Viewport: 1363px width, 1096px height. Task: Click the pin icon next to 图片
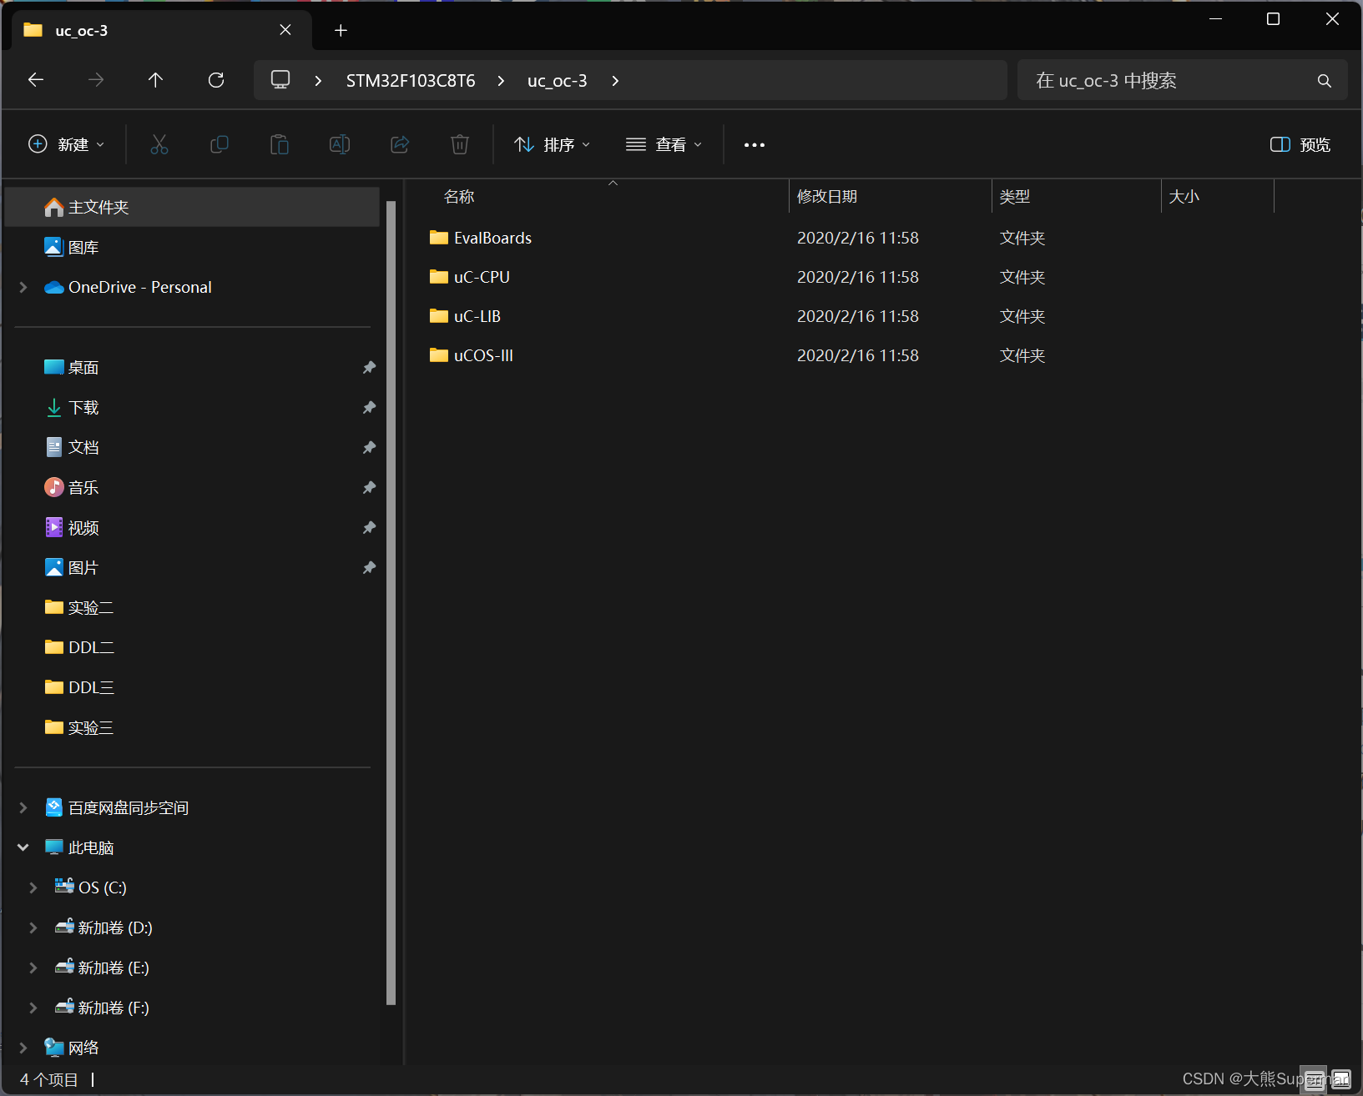(369, 568)
